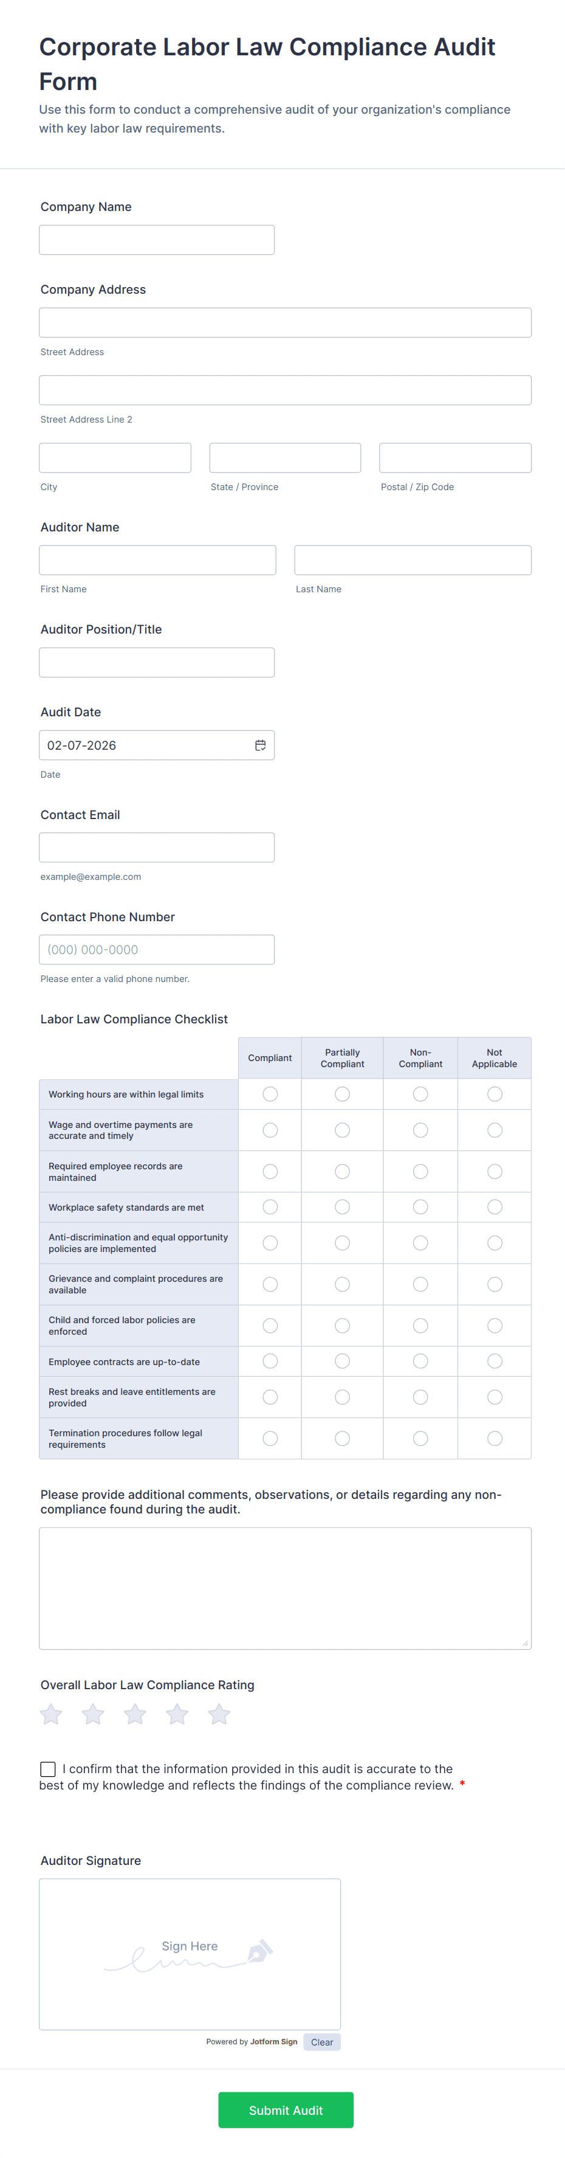Click the pen icon in signature box
Image resolution: width=565 pixels, height=2158 pixels.
click(x=259, y=1951)
